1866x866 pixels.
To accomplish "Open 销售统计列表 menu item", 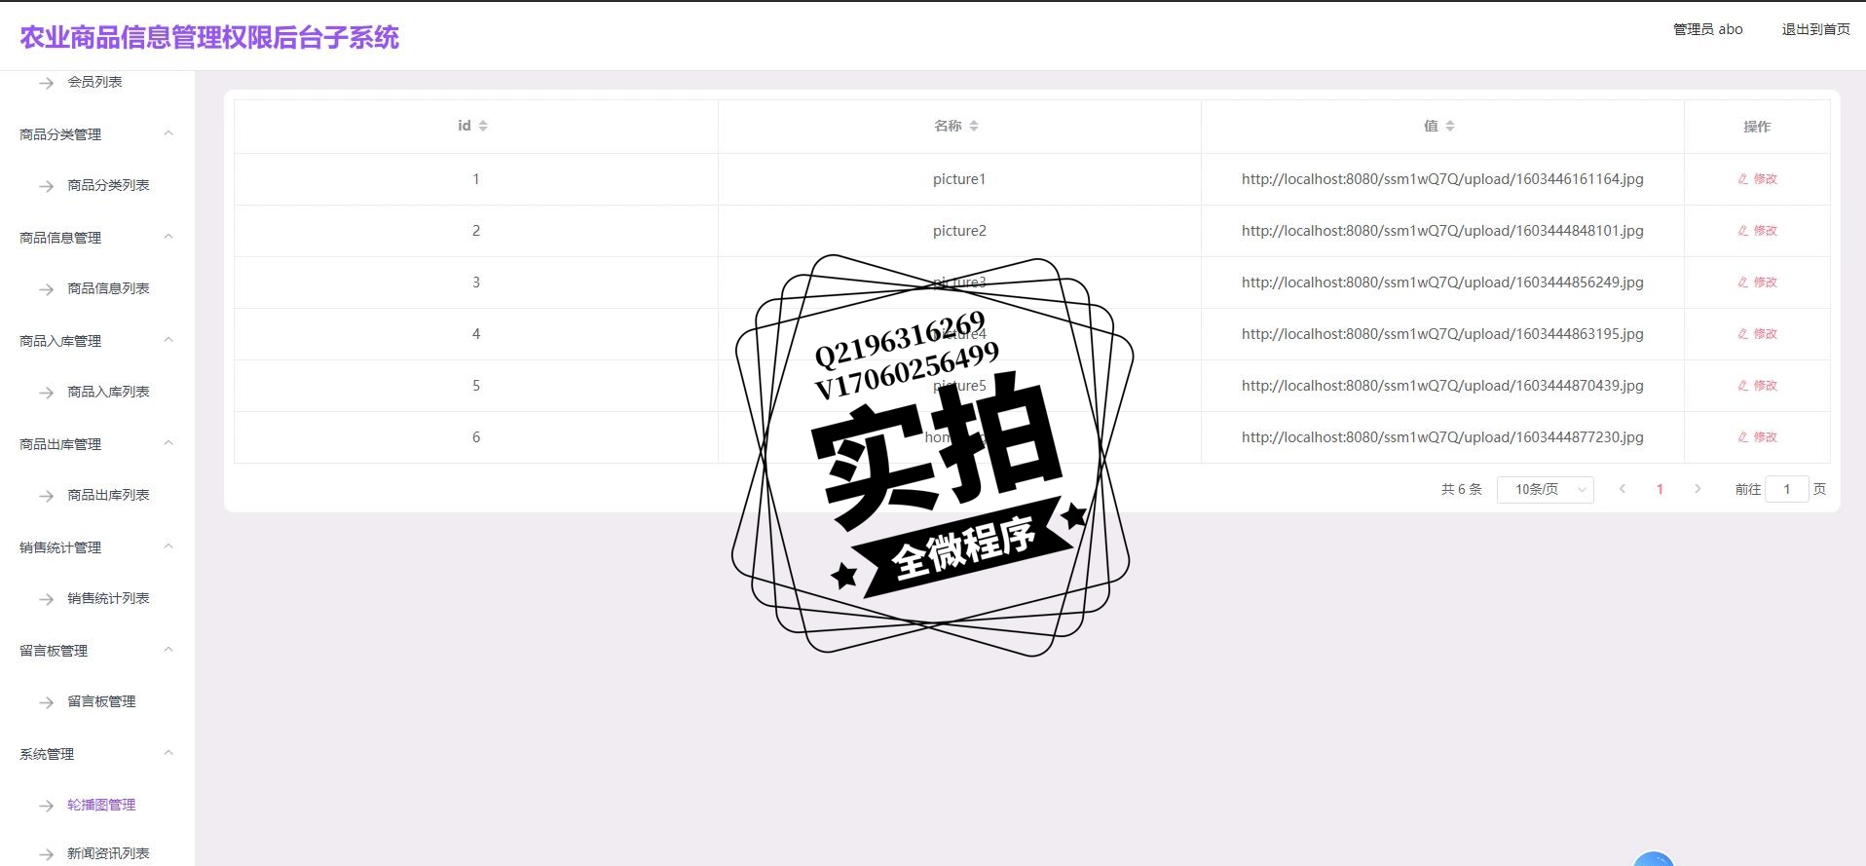I will point(108,598).
